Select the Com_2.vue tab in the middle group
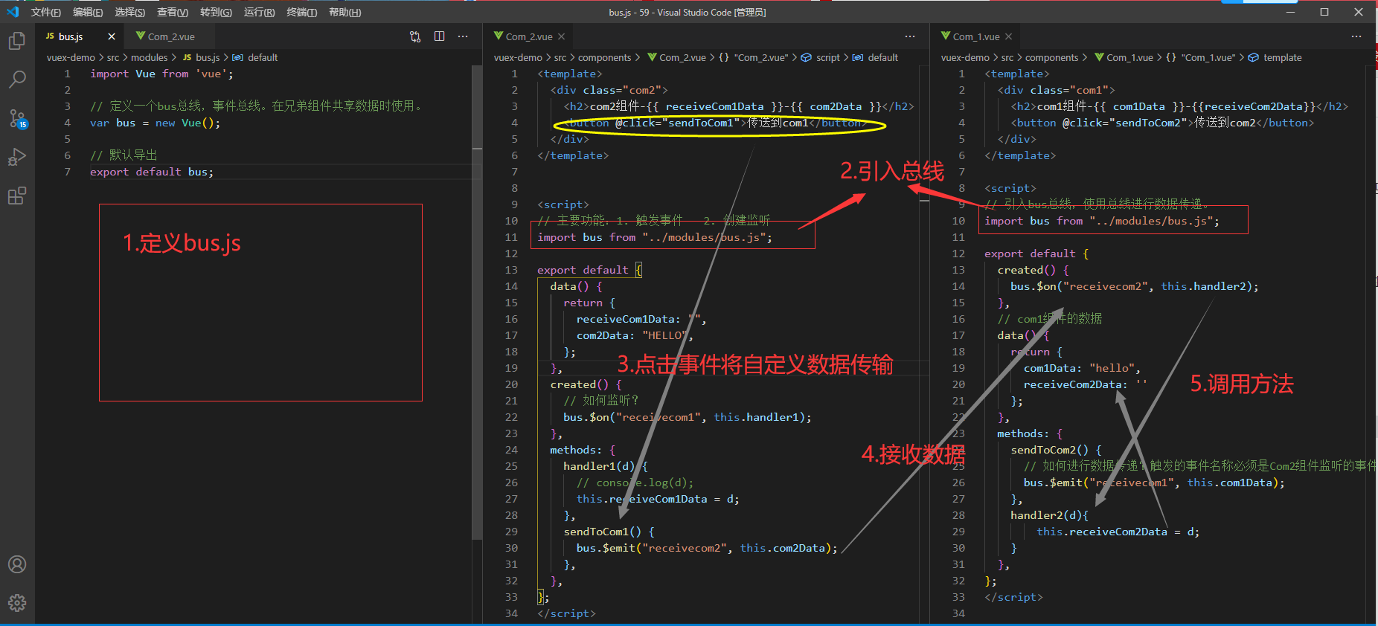Screen dimensions: 1378x626 (x=529, y=36)
